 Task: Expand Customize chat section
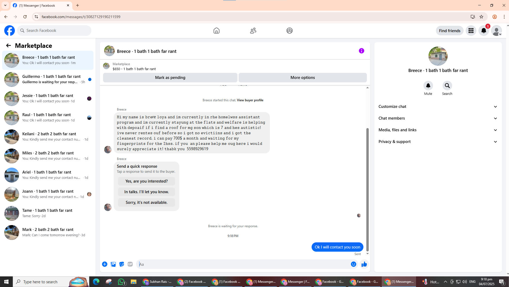pyautogui.click(x=438, y=107)
